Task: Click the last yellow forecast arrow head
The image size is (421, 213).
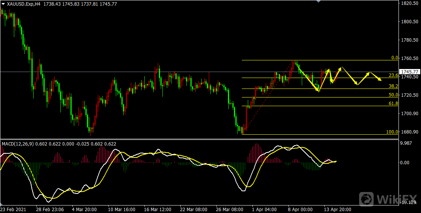Action: point(380,79)
